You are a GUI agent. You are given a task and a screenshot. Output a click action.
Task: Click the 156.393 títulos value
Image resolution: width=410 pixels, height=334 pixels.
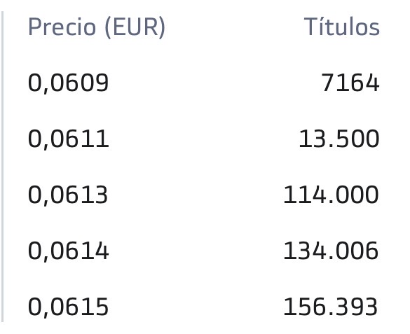click(x=331, y=307)
